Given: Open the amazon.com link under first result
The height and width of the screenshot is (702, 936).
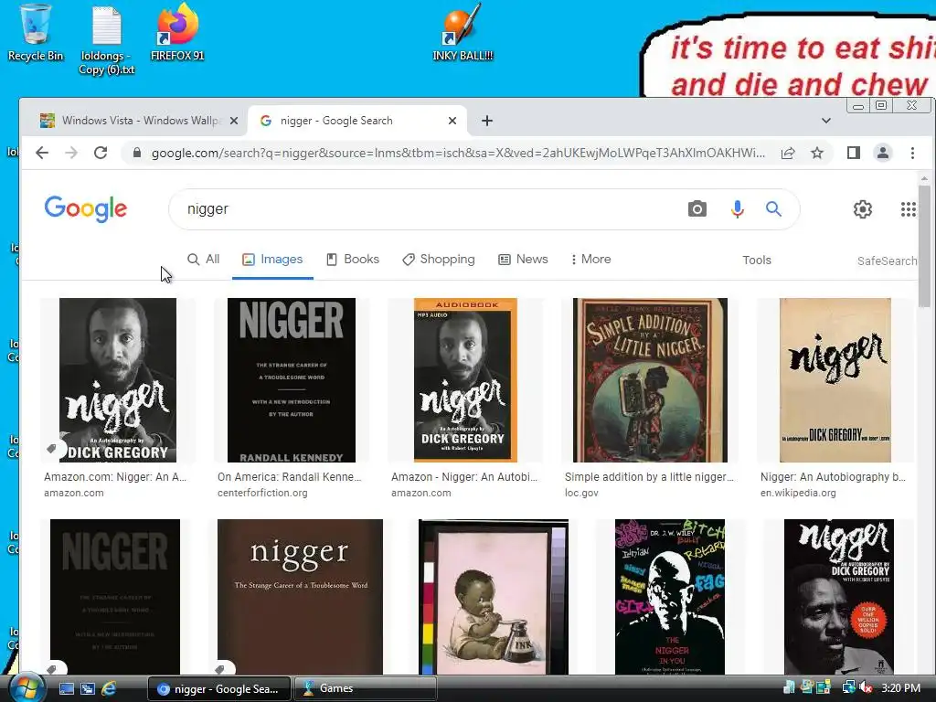Looking at the screenshot, I should [x=73, y=493].
